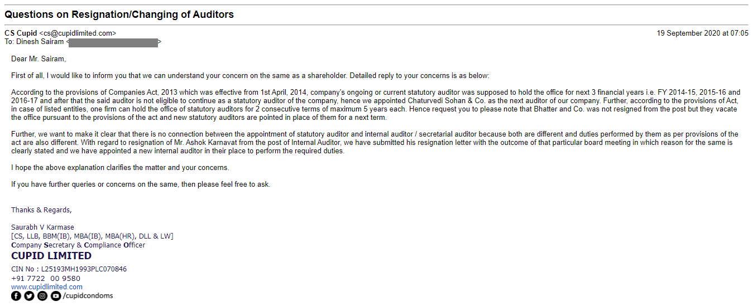Click the Dear Mr. Sairam greeting
Screen dimensions: 753x306
tap(39, 59)
